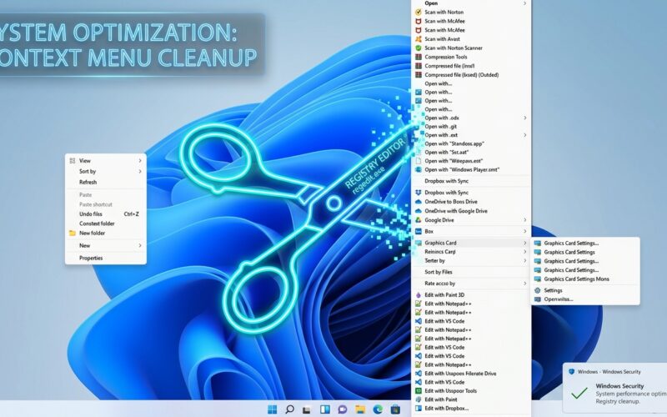Choose Properties in the desktop context menu
The width and height of the screenshot is (667, 417).
click(x=106, y=258)
